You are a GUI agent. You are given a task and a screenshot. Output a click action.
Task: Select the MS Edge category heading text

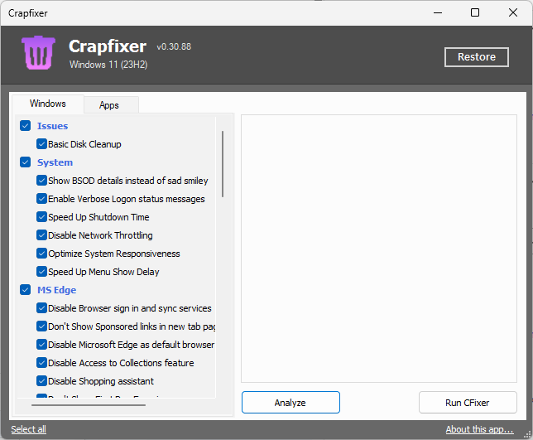click(x=57, y=290)
